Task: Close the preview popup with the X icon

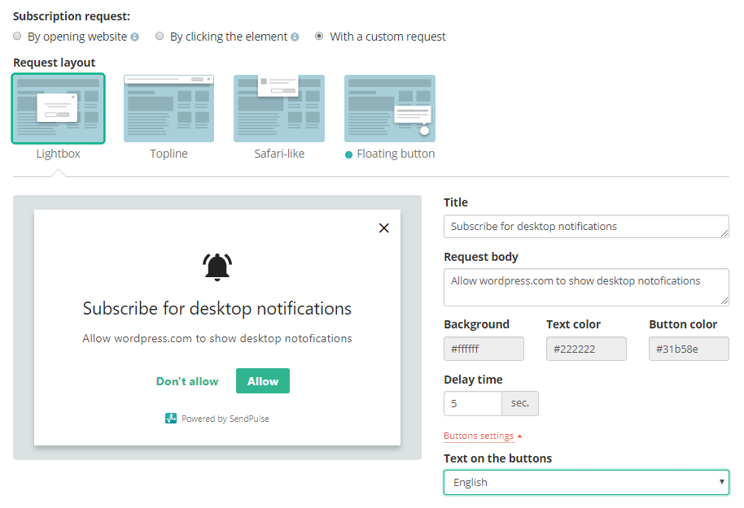Action: coord(384,228)
